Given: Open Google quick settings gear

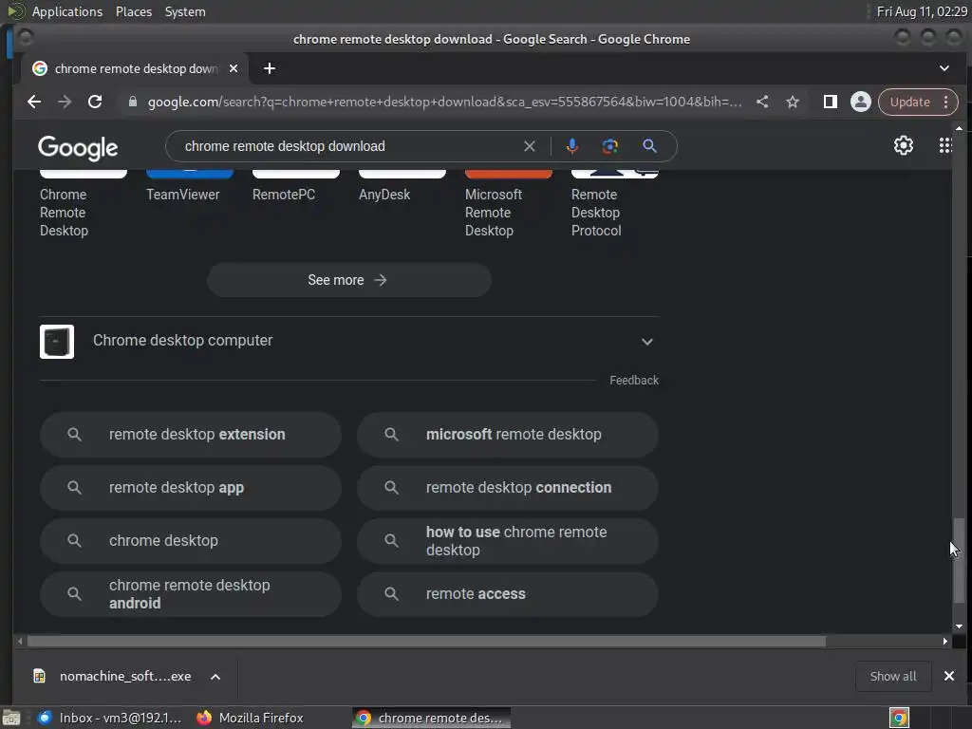Looking at the screenshot, I should coord(904,145).
